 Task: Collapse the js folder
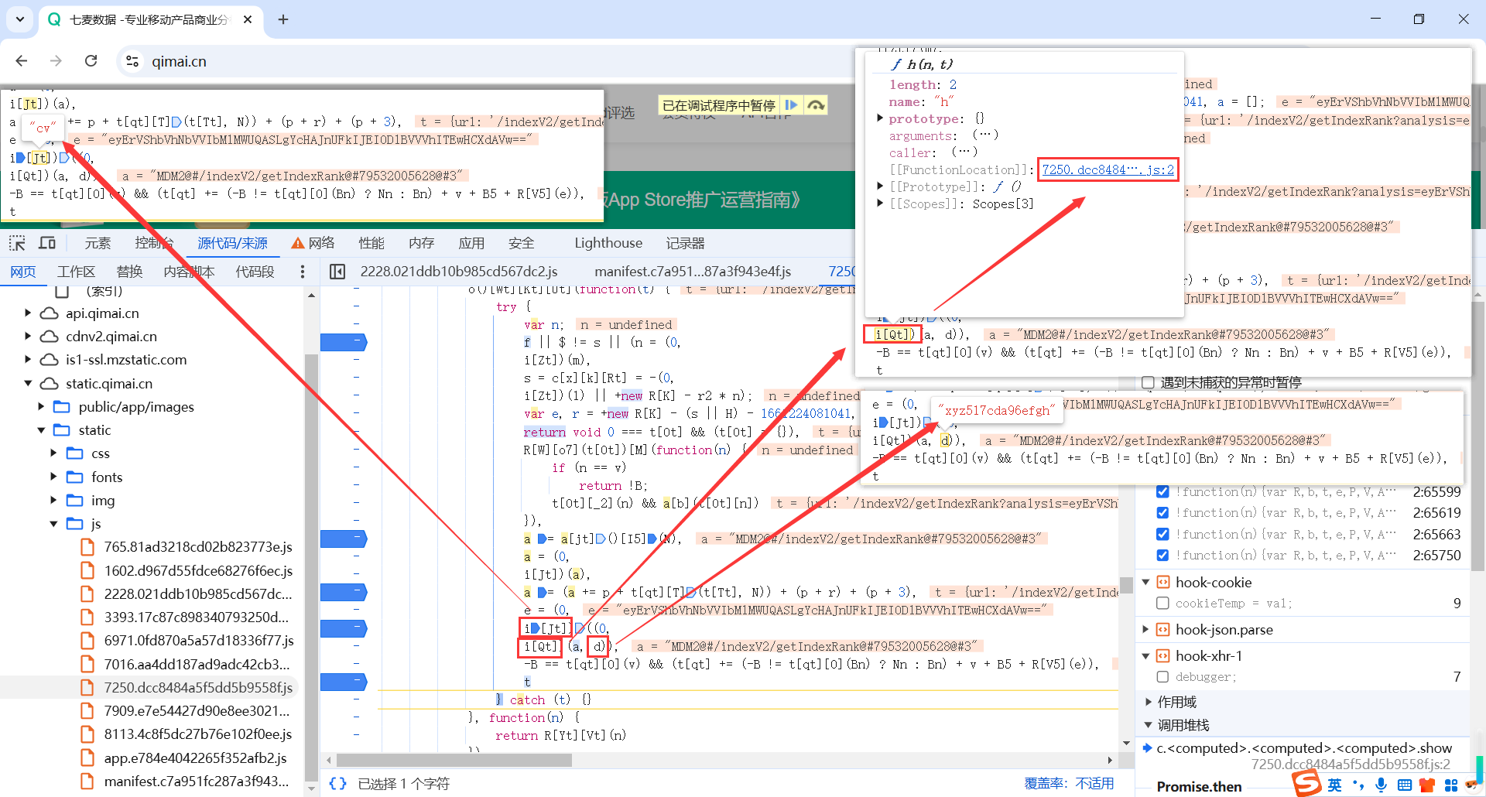coord(53,524)
